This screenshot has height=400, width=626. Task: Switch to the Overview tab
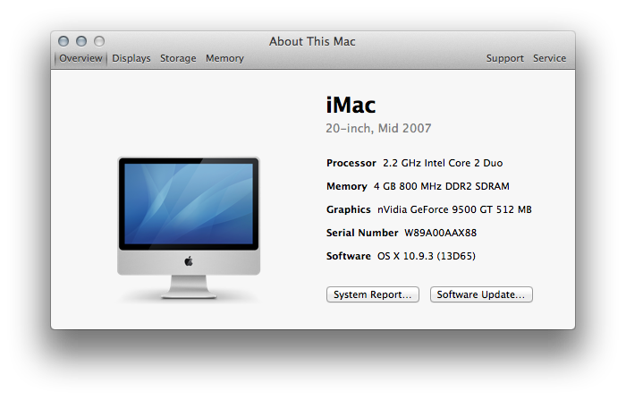tap(80, 58)
